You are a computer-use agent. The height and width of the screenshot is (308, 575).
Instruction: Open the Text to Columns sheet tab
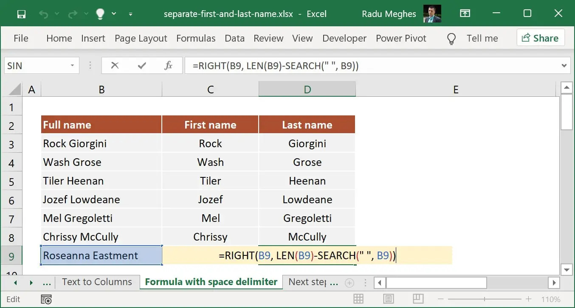point(97,282)
